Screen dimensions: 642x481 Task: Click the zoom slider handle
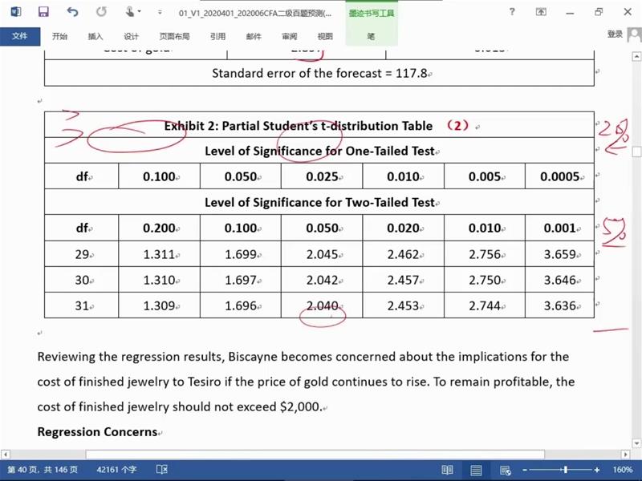pyautogui.click(x=566, y=470)
